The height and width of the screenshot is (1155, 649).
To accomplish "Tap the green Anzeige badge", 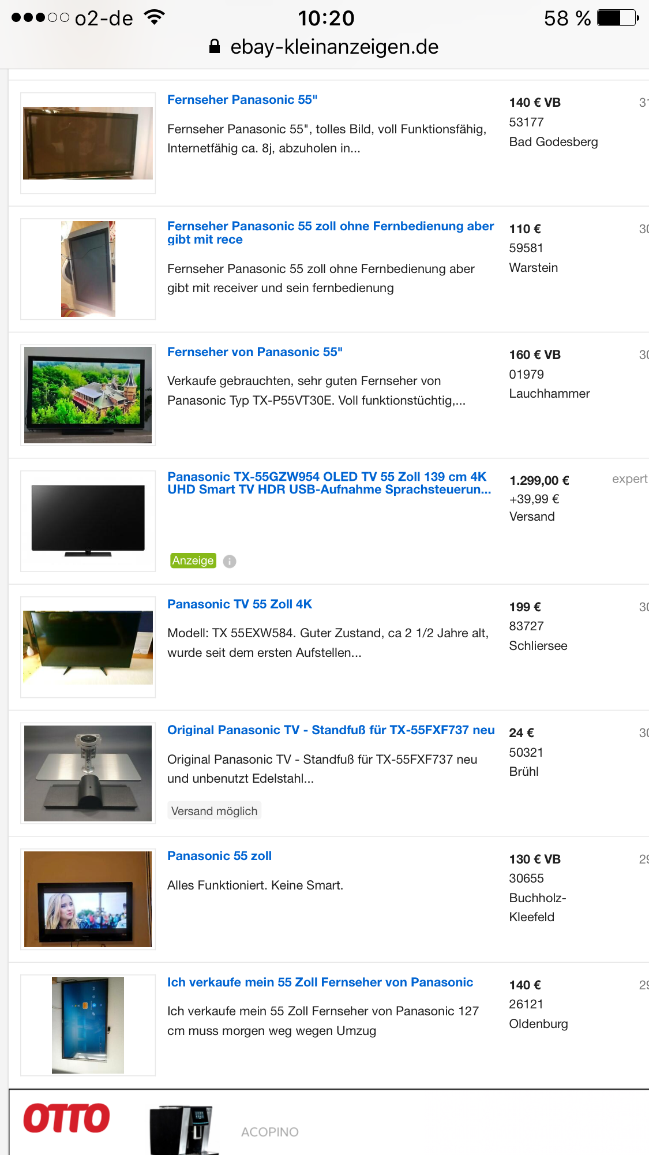I will coord(193,560).
